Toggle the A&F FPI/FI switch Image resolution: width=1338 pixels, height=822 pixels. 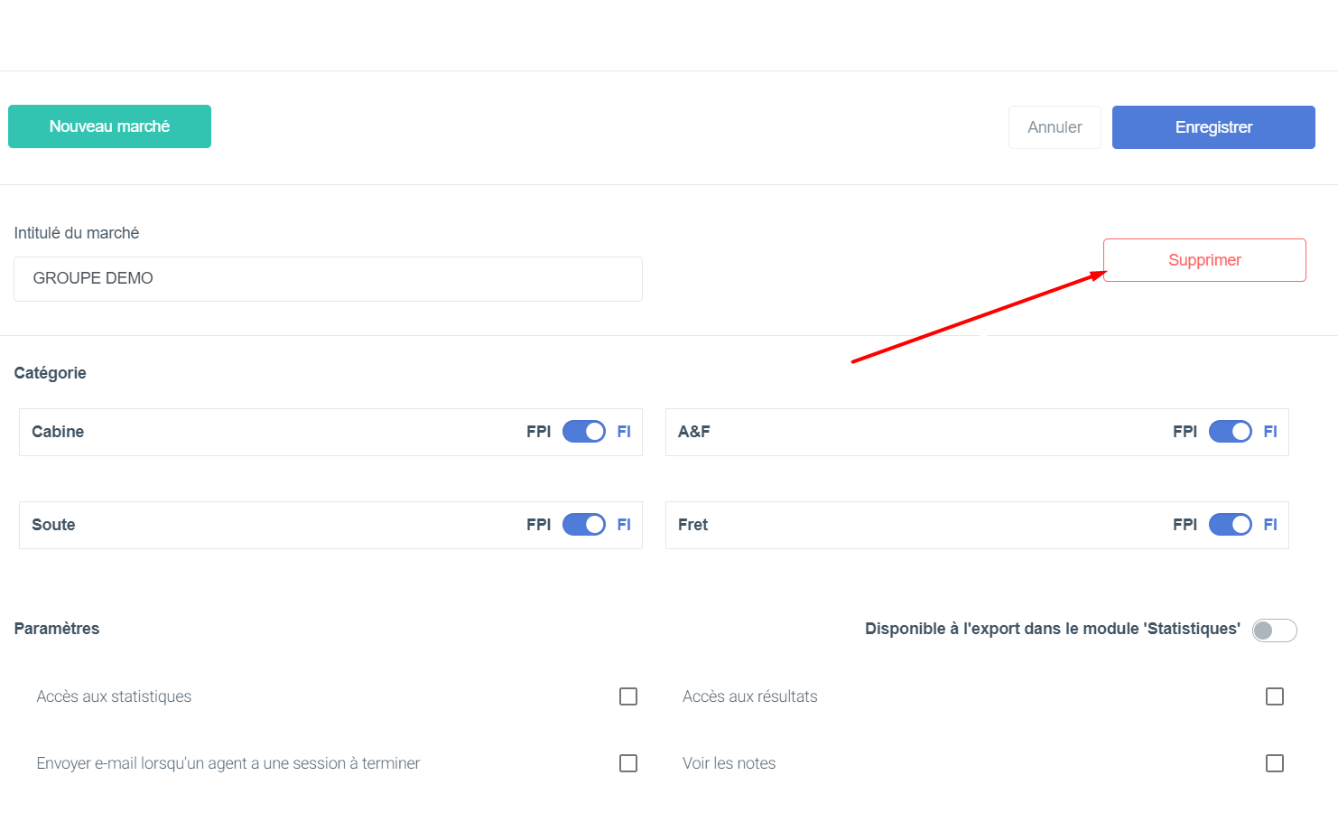[1231, 432]
